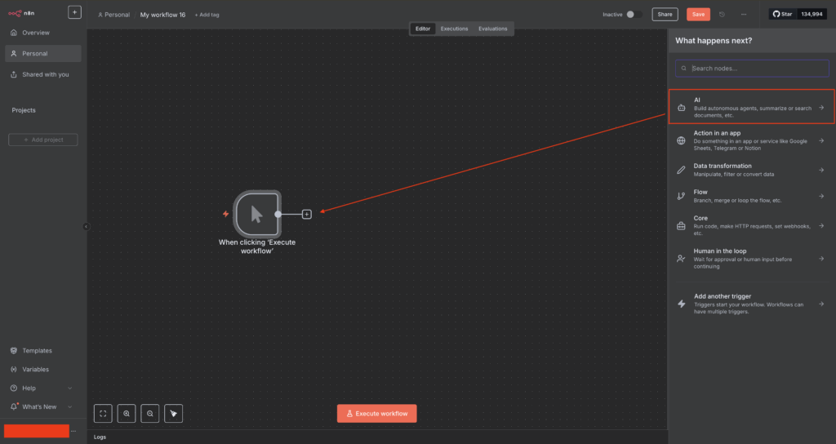Open Templates from the sidebar
This screenshot has height=444, width=836.
coord(37,350)
